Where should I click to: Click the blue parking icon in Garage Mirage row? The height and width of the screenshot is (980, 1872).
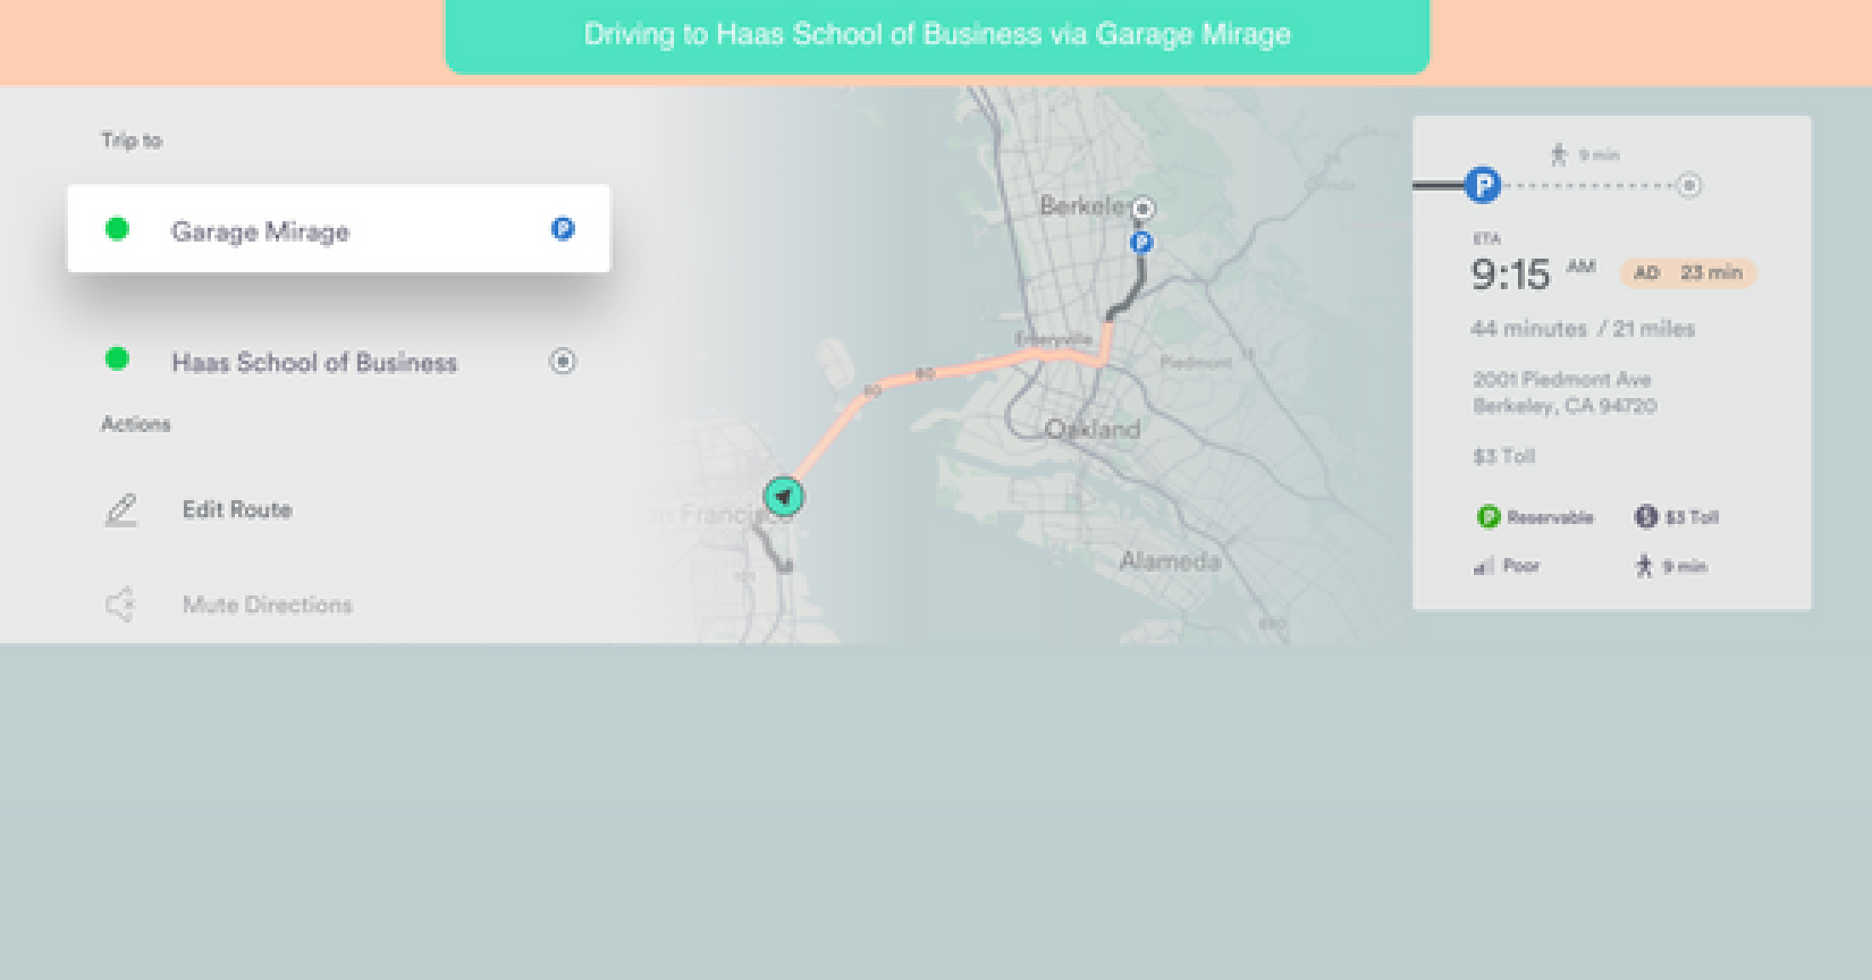pos(562,229)
